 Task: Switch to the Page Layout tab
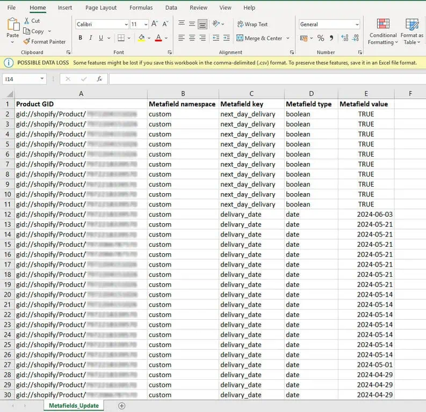point(101,8)
